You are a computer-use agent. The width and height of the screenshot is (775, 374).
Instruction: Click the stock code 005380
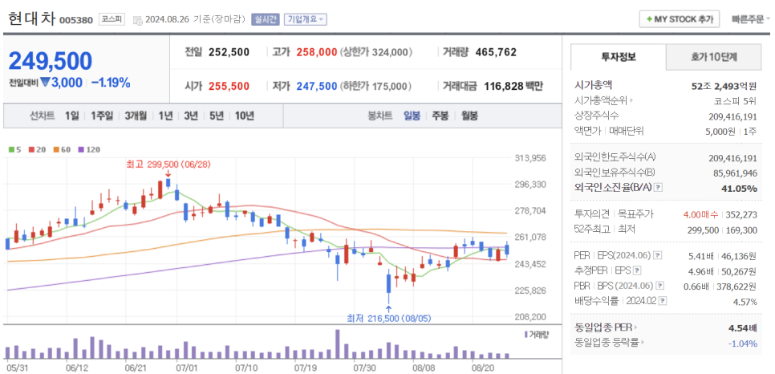tap(75, 20)
